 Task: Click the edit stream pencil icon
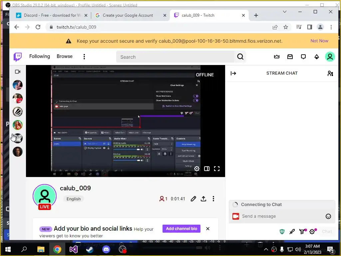pyautogui.click(x=193, y=199)
